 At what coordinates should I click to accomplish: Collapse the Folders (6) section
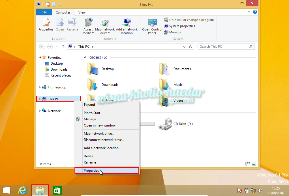(85, 57)
